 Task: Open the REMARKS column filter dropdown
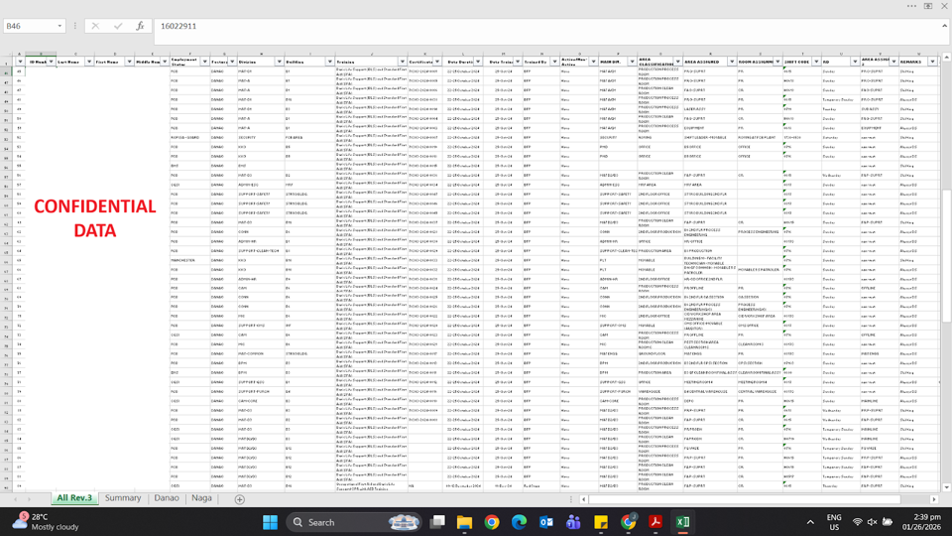pos(932,62)
